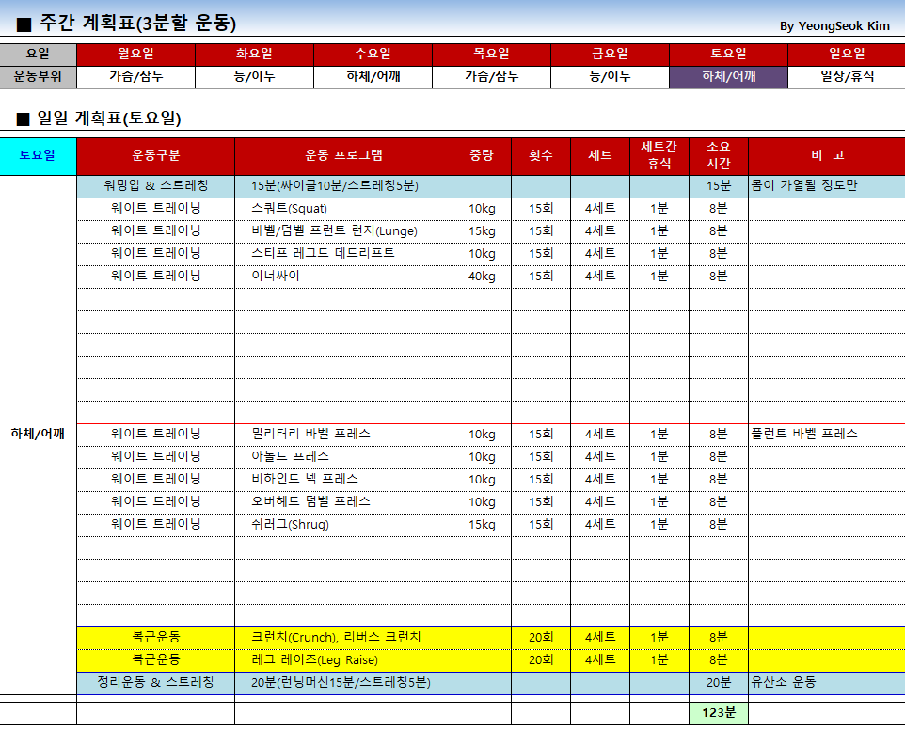Select the 스티프 레그드 데드리프트 cell

[x=343, y=254]
